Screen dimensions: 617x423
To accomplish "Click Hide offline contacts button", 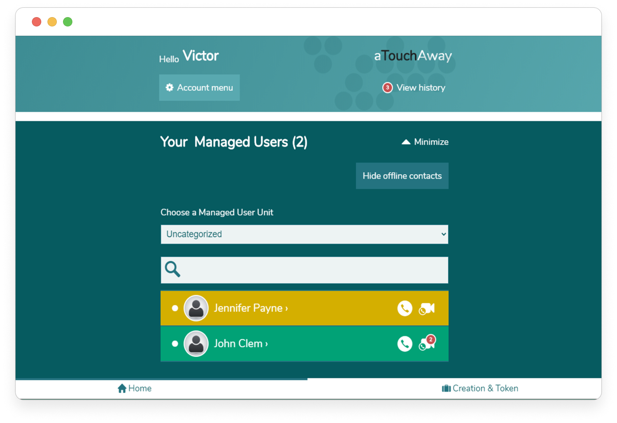I will click(402, 176).
